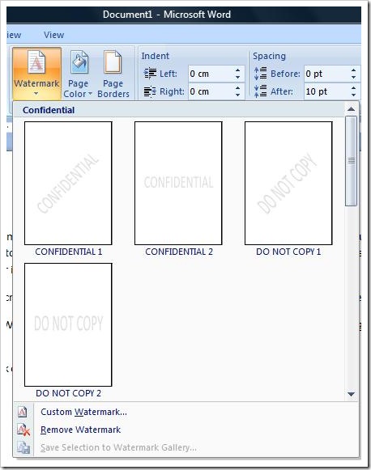Image resolution: width=371 pixels, height=470 pixels.
Task: Click the DO NOT COPY 2 caption
Action: tap(68, 393)
